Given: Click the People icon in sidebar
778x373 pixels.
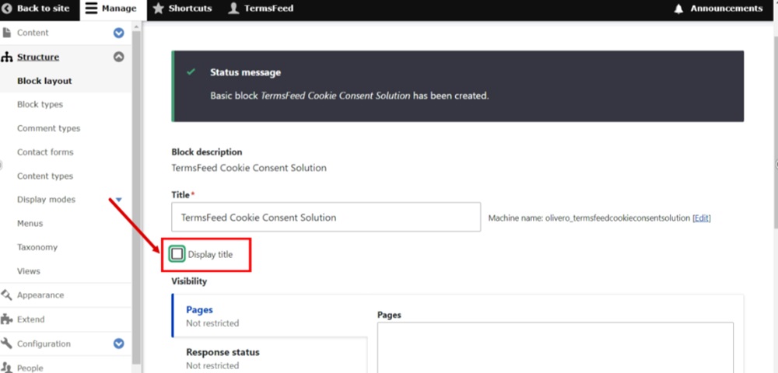Looking at the screenshot, I should coord(6,368).
